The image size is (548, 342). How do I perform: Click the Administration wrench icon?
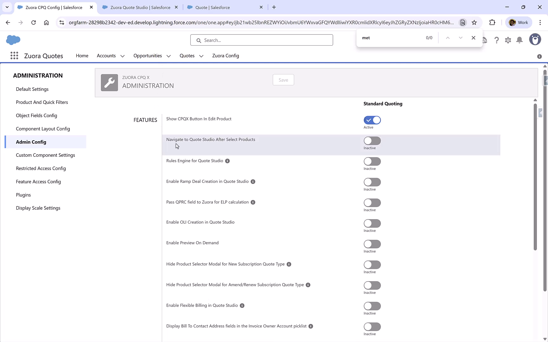[109, 82]
